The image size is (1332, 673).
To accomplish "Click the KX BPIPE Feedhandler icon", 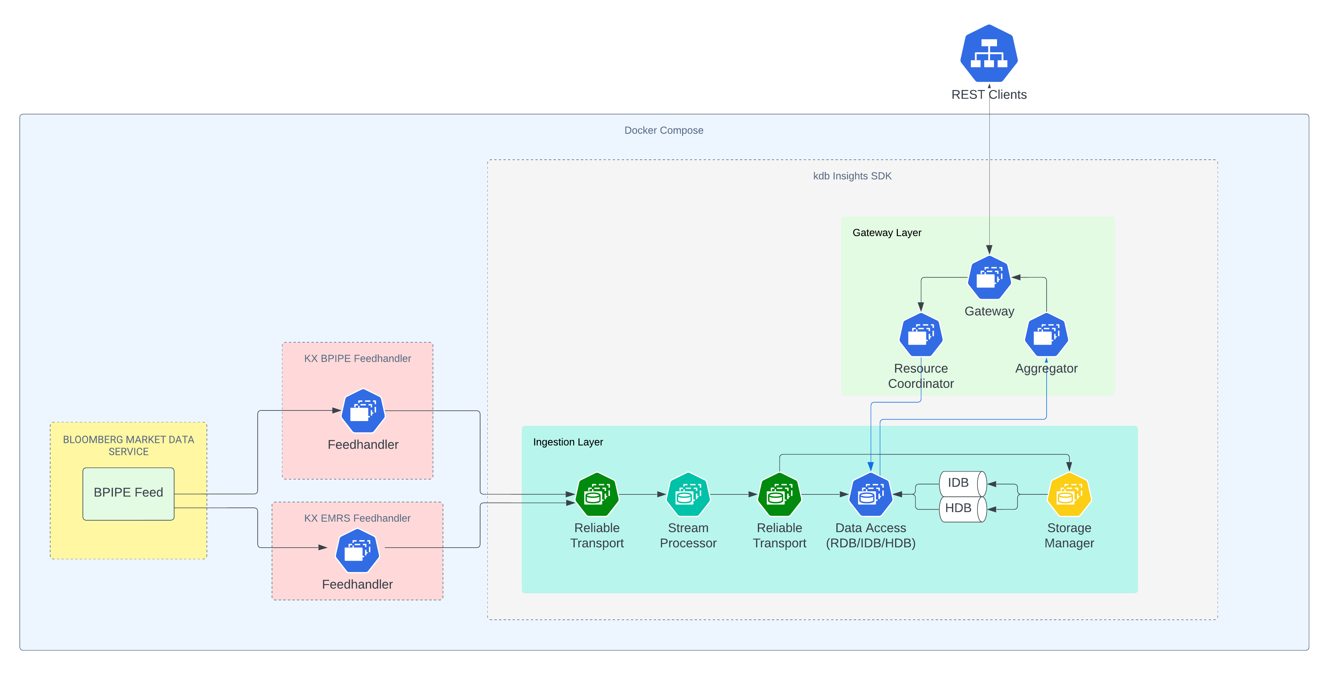I will [363, 411].
